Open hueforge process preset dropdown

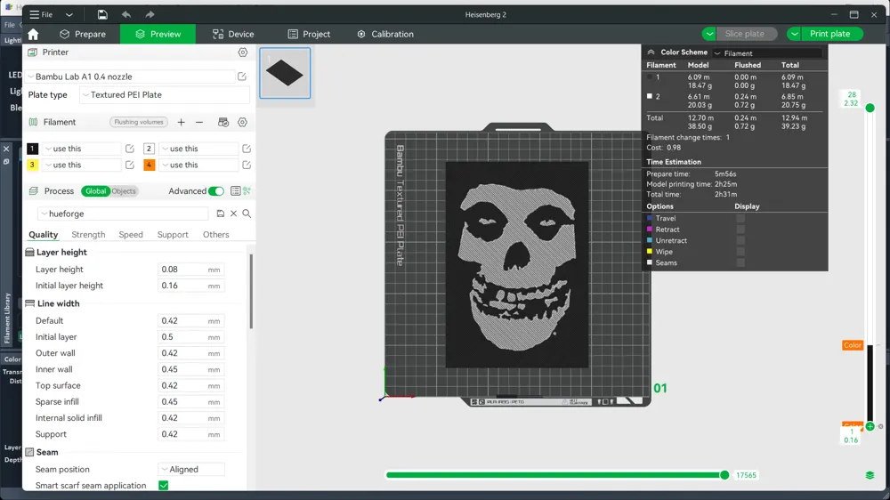click(124, 214)
